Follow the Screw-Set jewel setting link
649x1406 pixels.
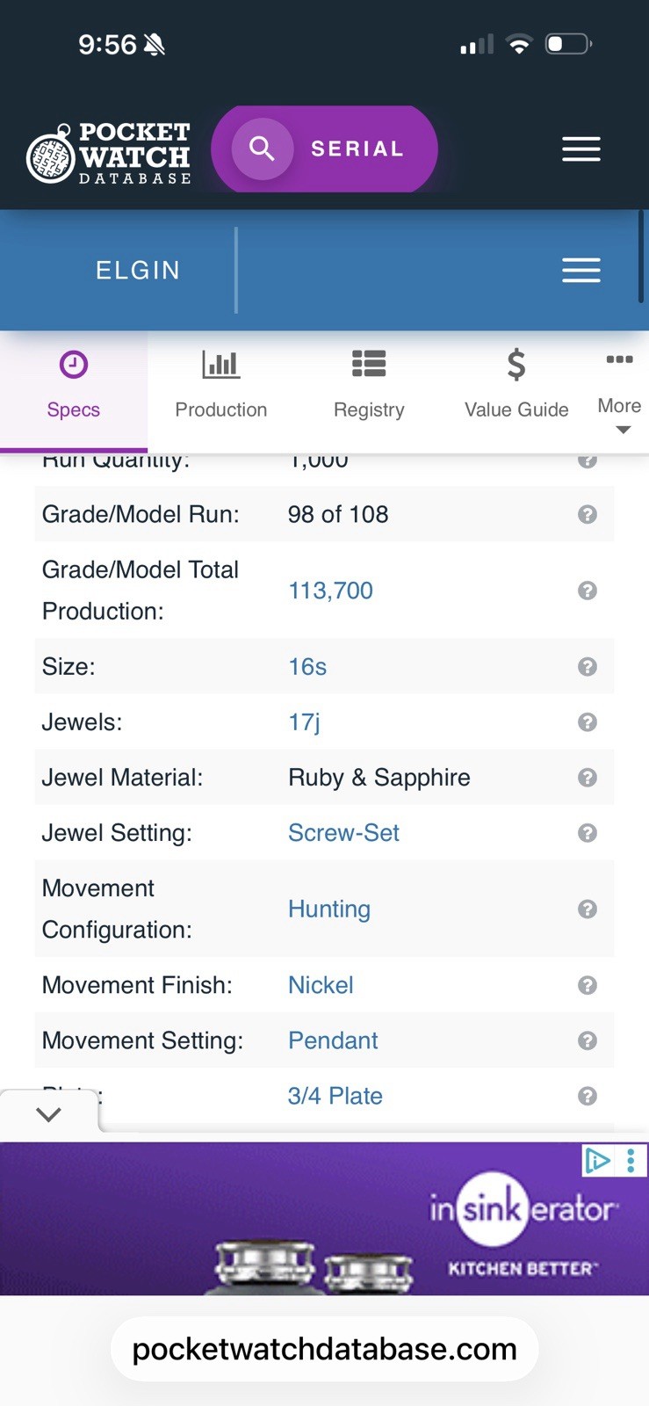click(343, 833)
